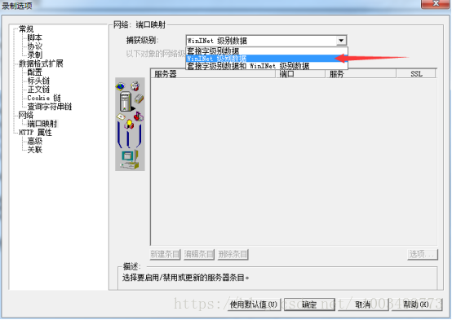Choose 套接字级别数据 from the dropdown list
The width and height of the screenshot is (452, 320).
point(267,51)
